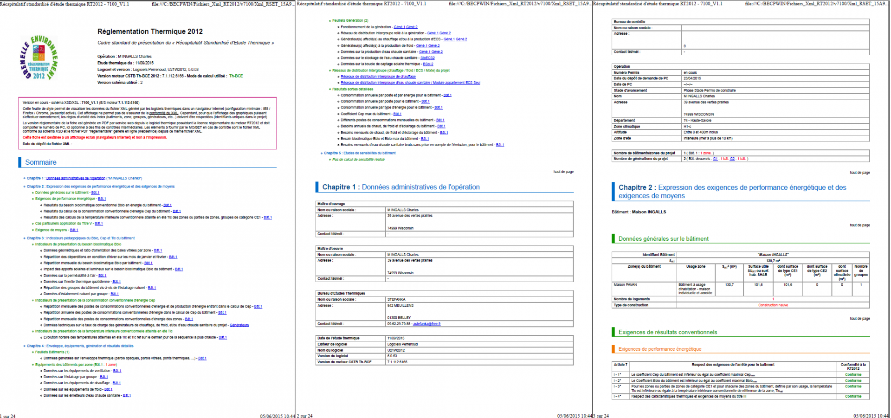Screen dimensions: 891x418
Task: Click the BSol.2 solar loop link
Action: [x=428, y=64]
